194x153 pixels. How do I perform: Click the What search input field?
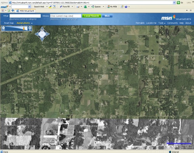coord(25,16)
